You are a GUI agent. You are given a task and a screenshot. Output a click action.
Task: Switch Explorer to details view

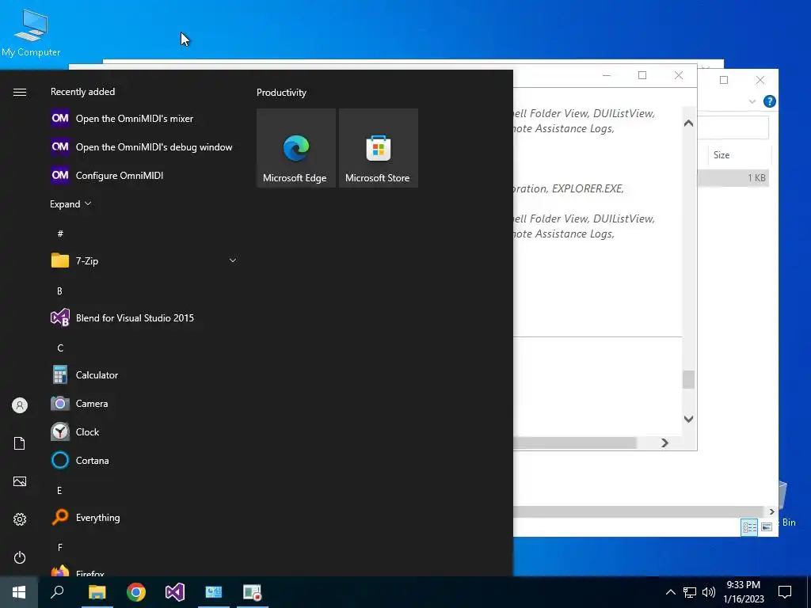pyautogui.click(x=749, y=526)
